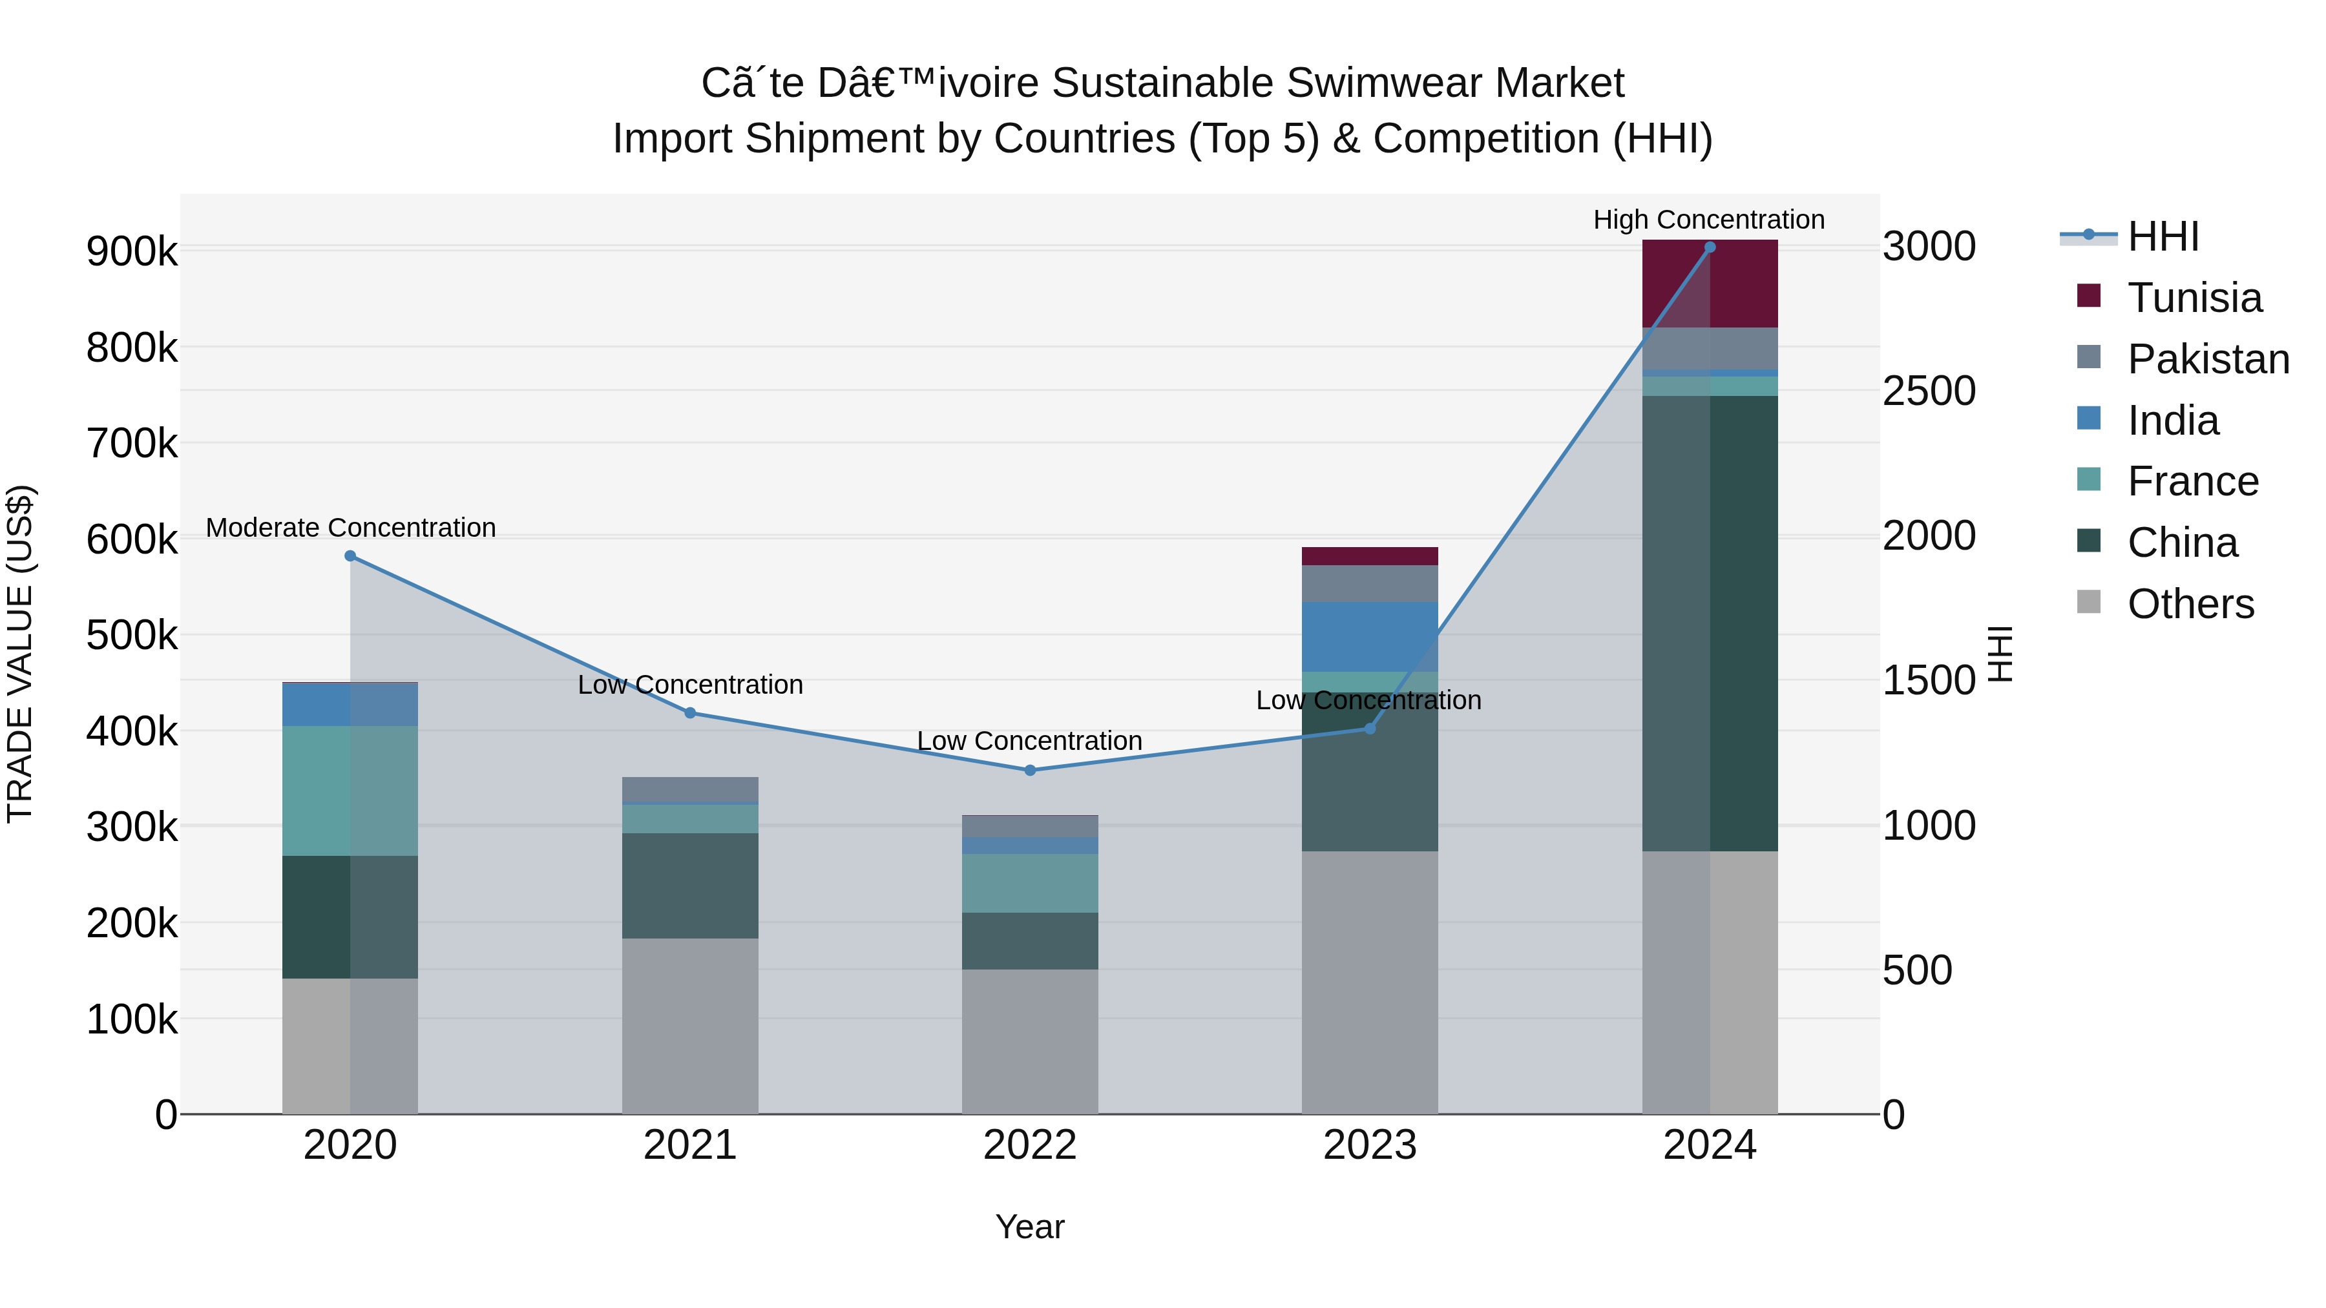Select the Pakistan segment of the 2023 bar

pos(1370,584)
